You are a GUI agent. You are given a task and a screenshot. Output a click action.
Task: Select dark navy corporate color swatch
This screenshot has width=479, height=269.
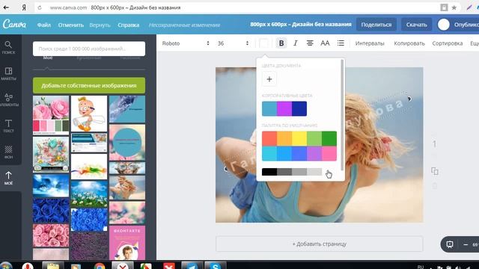click(299, 108)
